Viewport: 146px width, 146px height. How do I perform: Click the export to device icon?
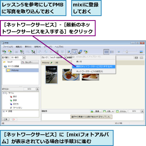pos(33,52)
